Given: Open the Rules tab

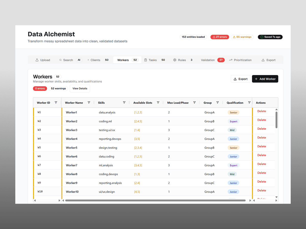Looking at the screenshot, I should (183, 60).
